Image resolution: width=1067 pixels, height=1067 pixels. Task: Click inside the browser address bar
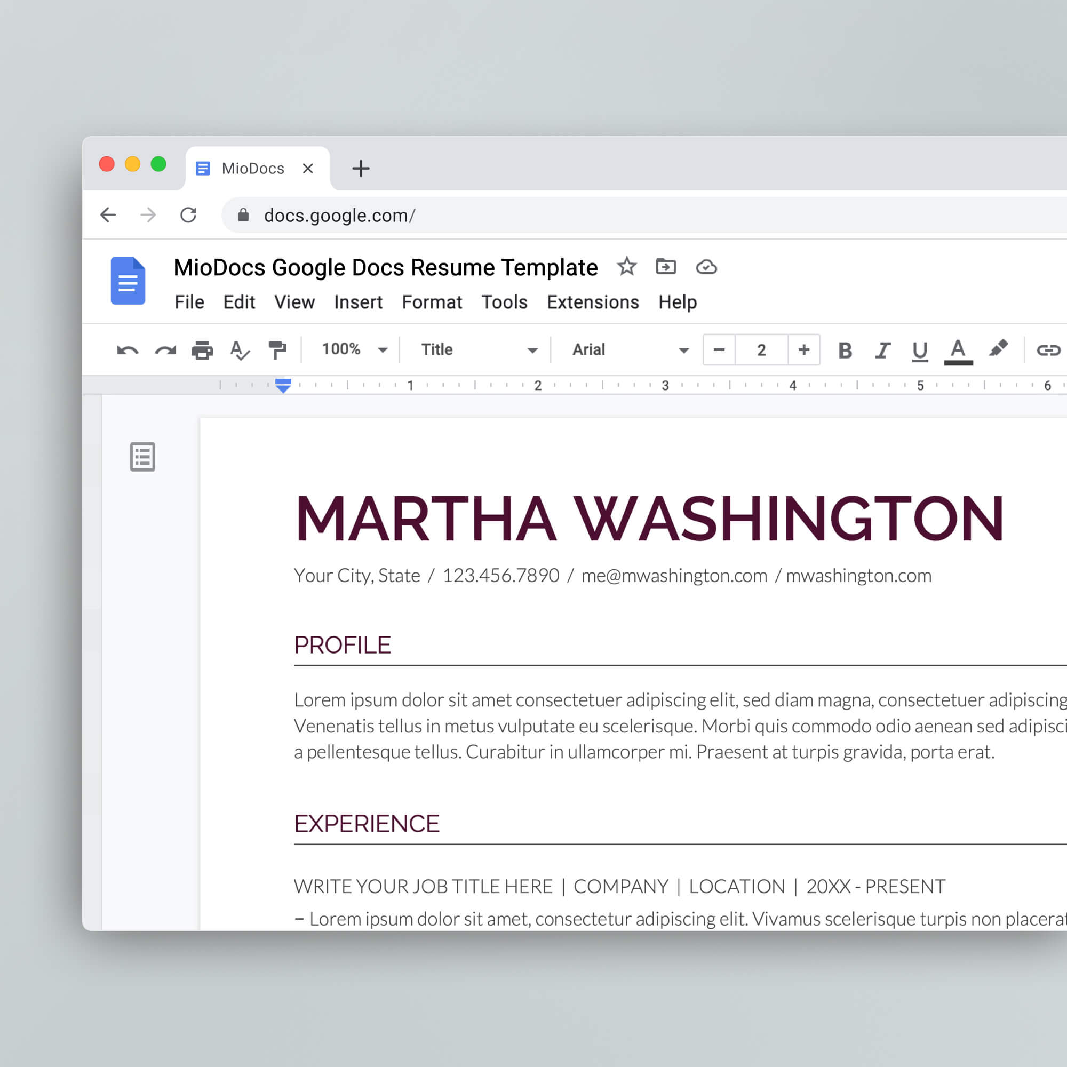click(387, 216)
